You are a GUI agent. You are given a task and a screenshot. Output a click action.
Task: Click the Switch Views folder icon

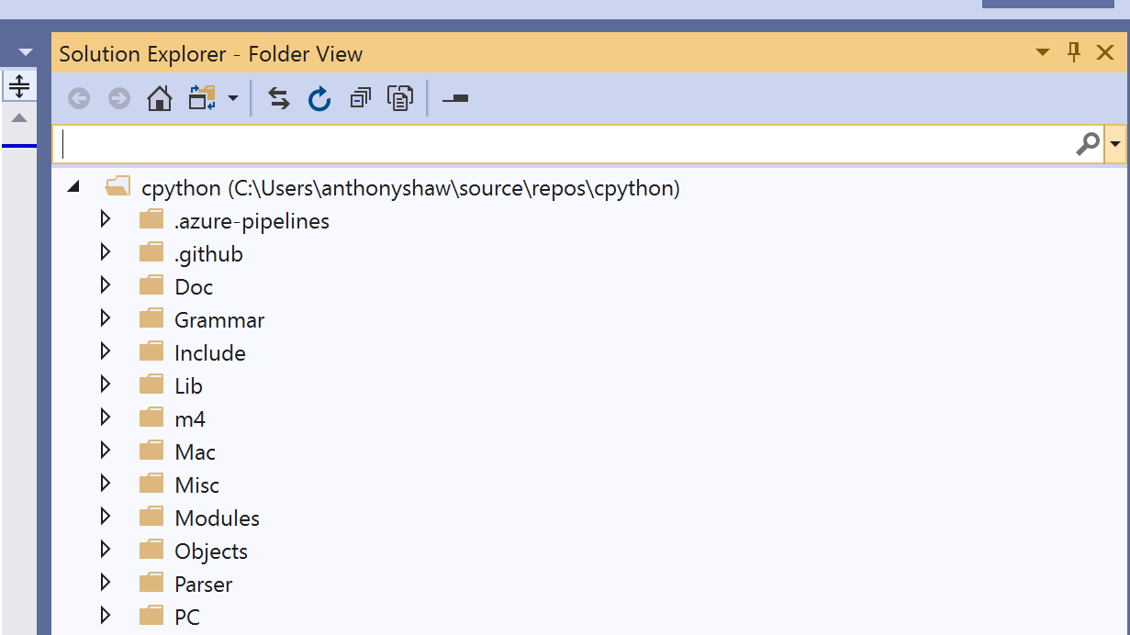pos(202,98)
